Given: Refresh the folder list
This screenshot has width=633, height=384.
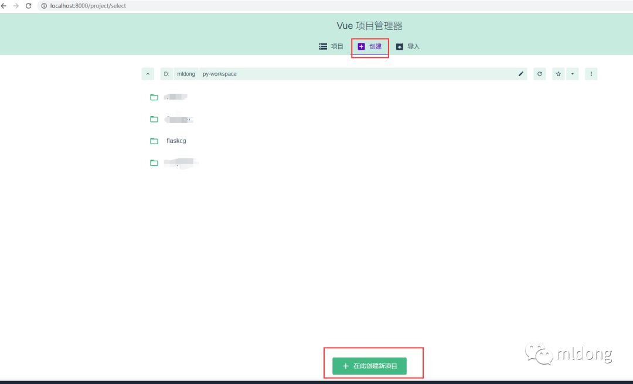Looking at the screenshot, I should click(x=540, y=74).
